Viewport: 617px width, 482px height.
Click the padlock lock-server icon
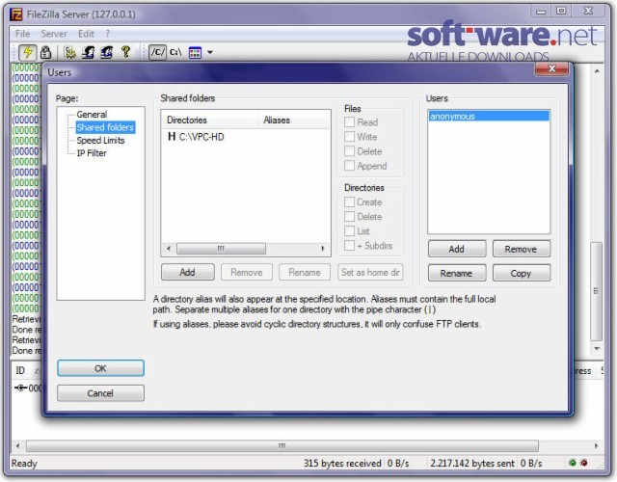coord(46,52)
